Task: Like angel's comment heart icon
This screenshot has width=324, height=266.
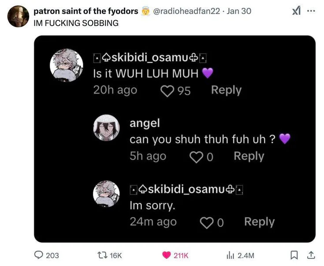Action: 195,157
